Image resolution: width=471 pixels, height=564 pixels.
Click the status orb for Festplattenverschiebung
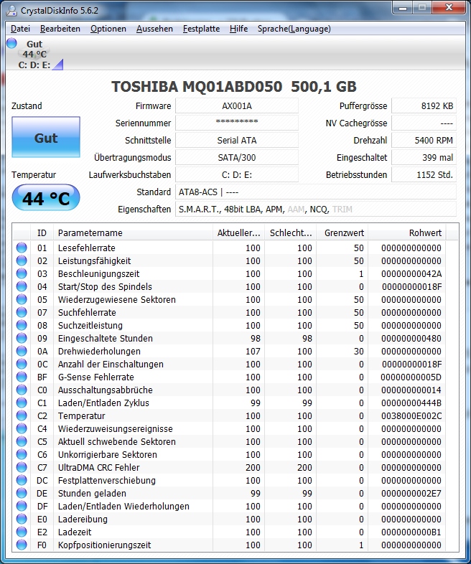(22, 481)
